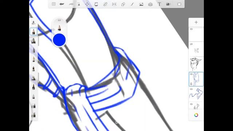The width and height of the screenshot is (233, 131).
Task: Select the top blank layer thumbnail
Action: tap(196, 34)
